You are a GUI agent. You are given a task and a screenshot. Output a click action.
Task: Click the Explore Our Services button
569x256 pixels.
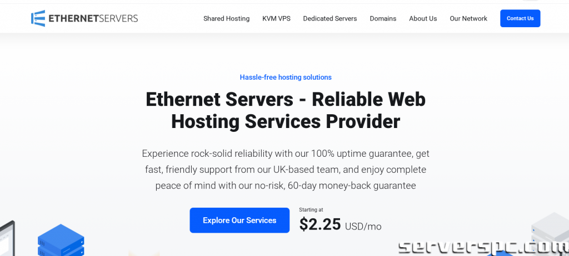(x=239, y=220)
